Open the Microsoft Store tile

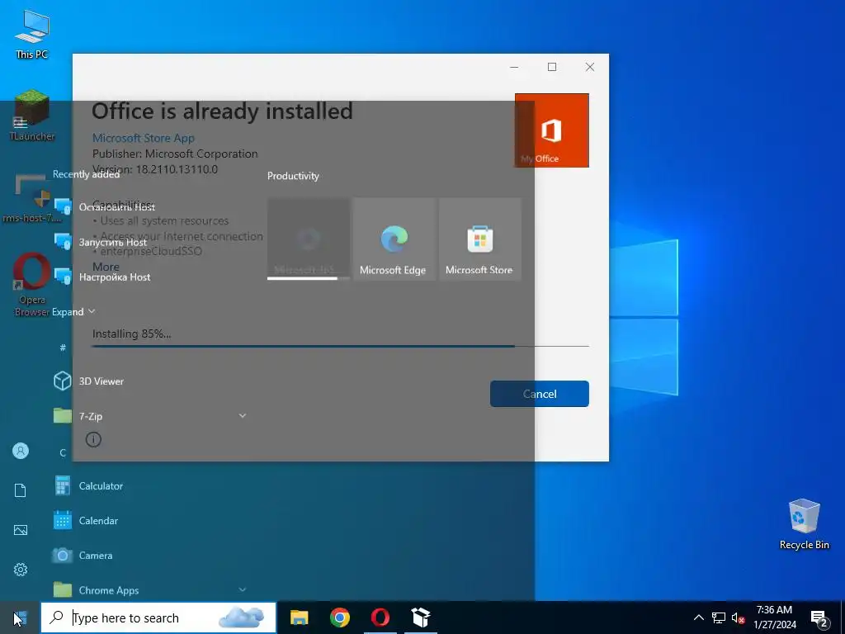pyautogui.click(x=479, y=239)
